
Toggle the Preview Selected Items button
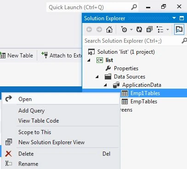tap(179, 29)
